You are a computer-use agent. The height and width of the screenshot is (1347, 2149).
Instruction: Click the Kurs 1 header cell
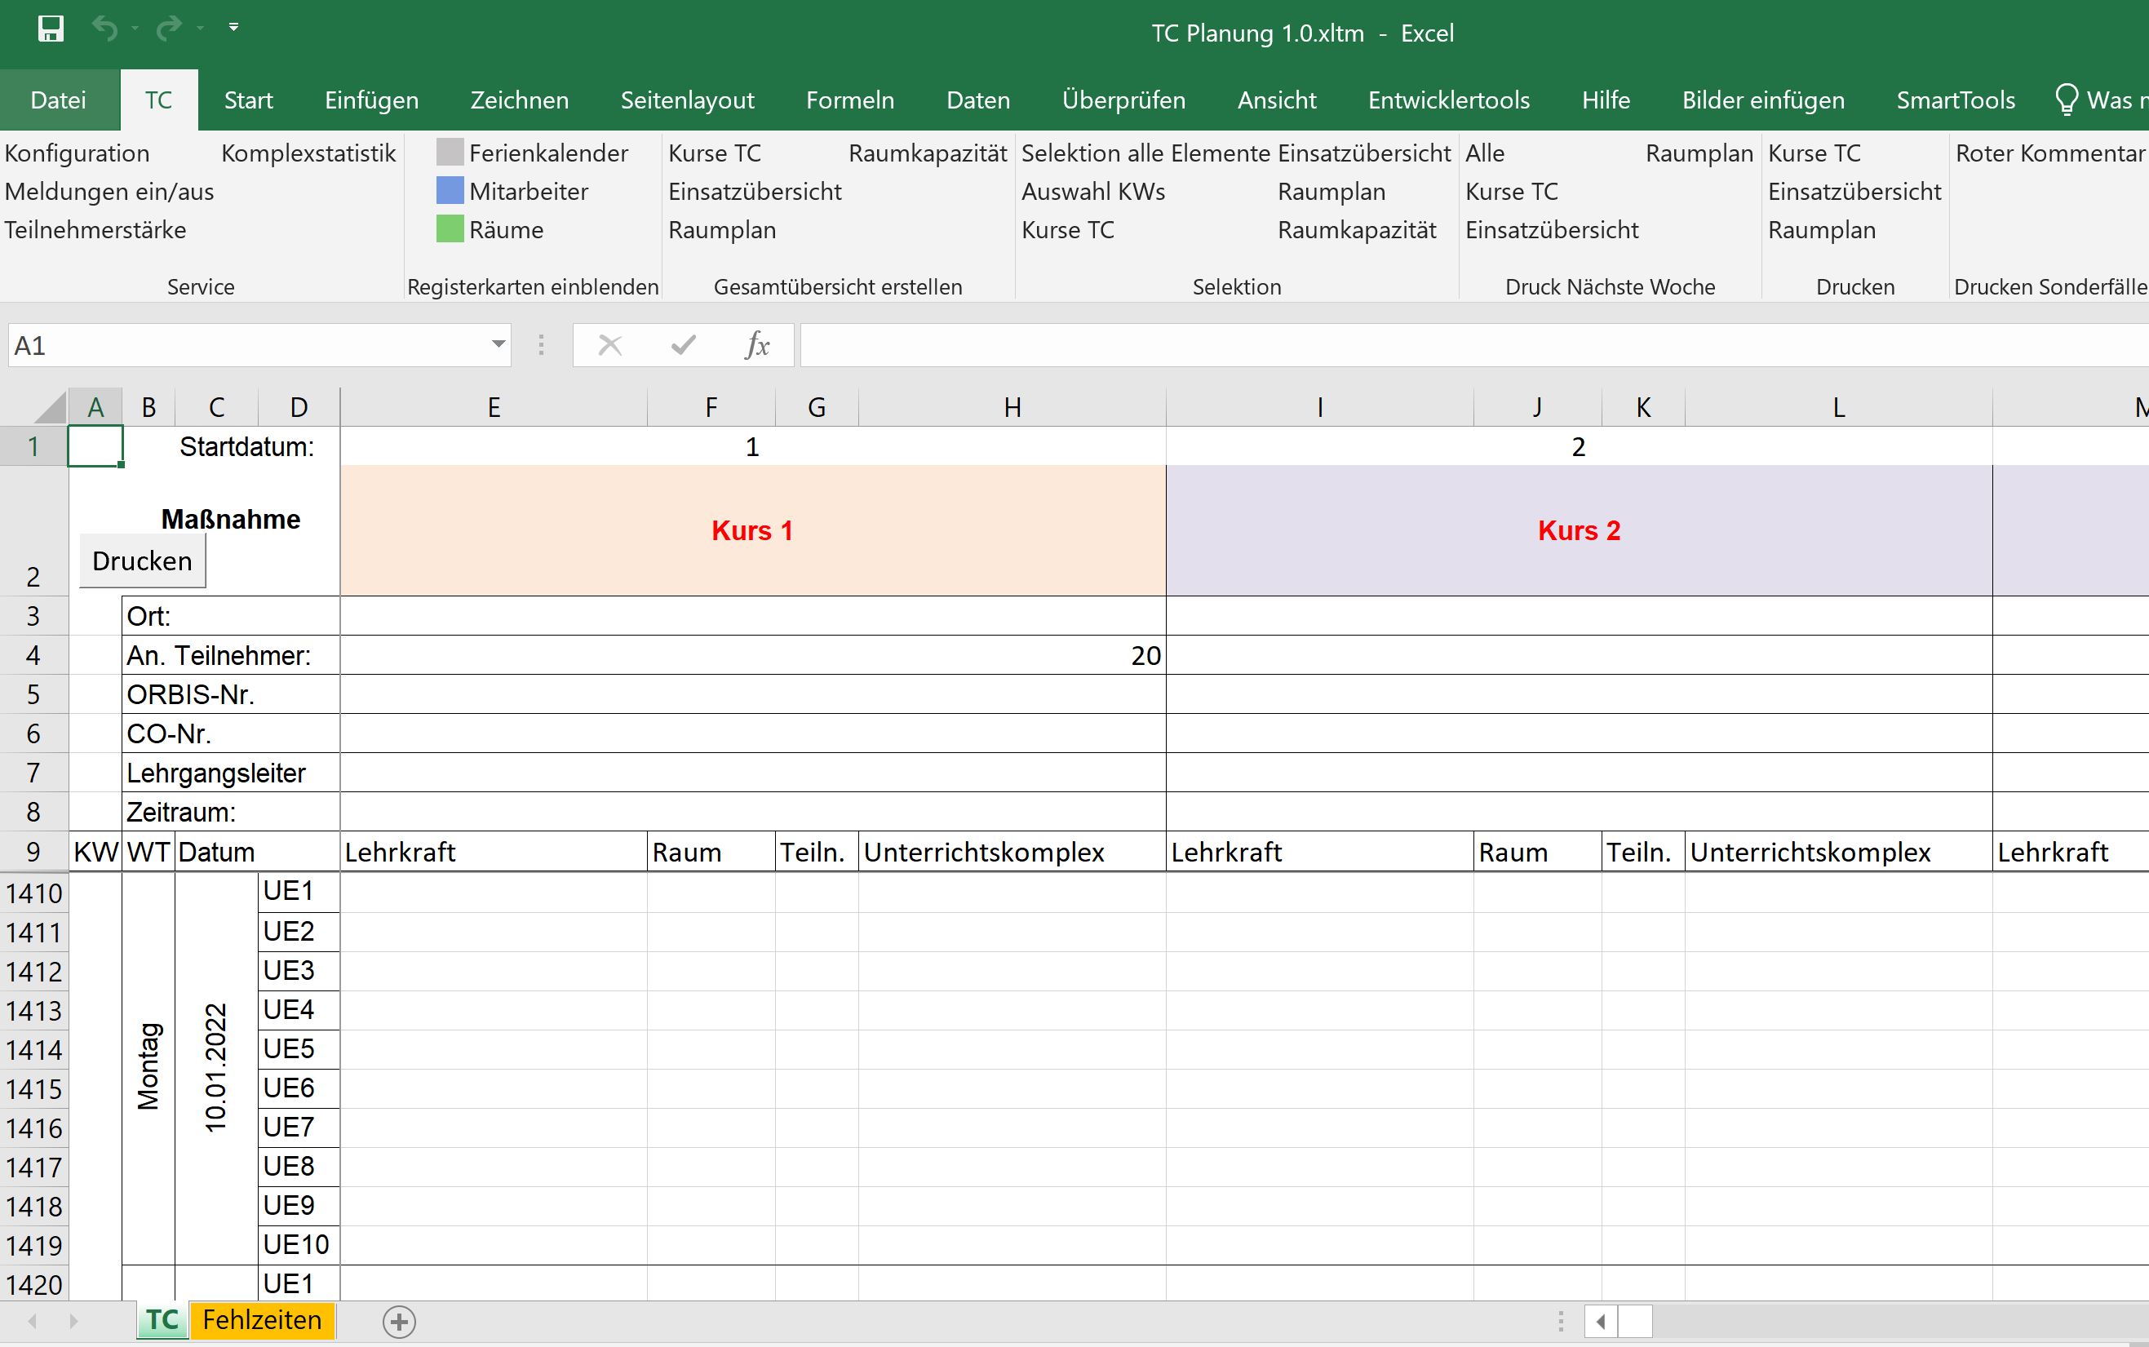click(x=752, y=530)
